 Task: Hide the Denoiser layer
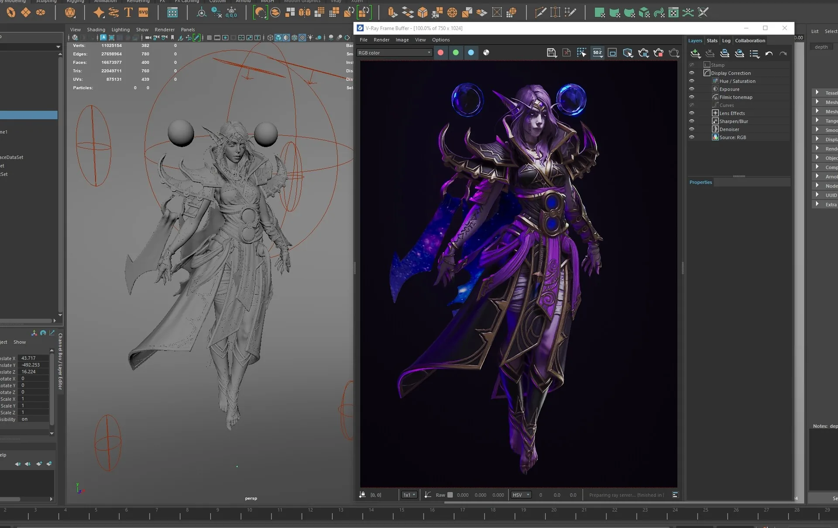tap(692, 129)
